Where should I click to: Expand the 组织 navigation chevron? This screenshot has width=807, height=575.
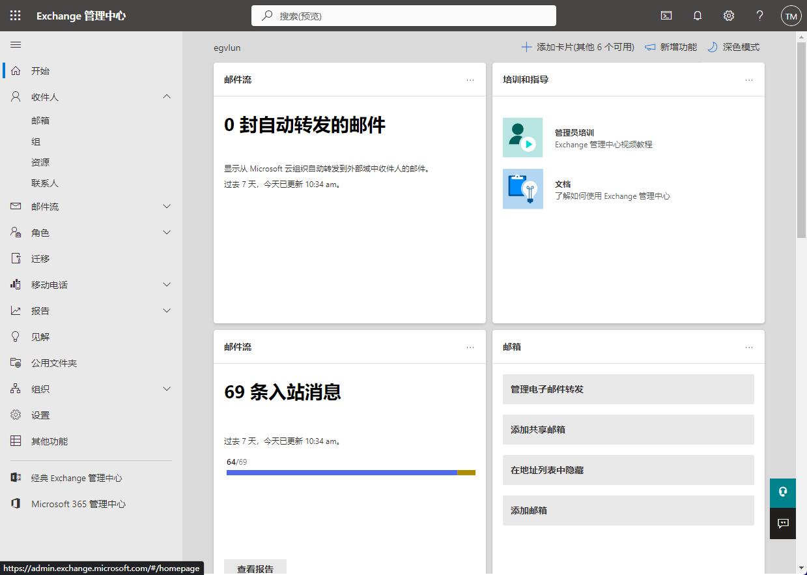point(167,389)
